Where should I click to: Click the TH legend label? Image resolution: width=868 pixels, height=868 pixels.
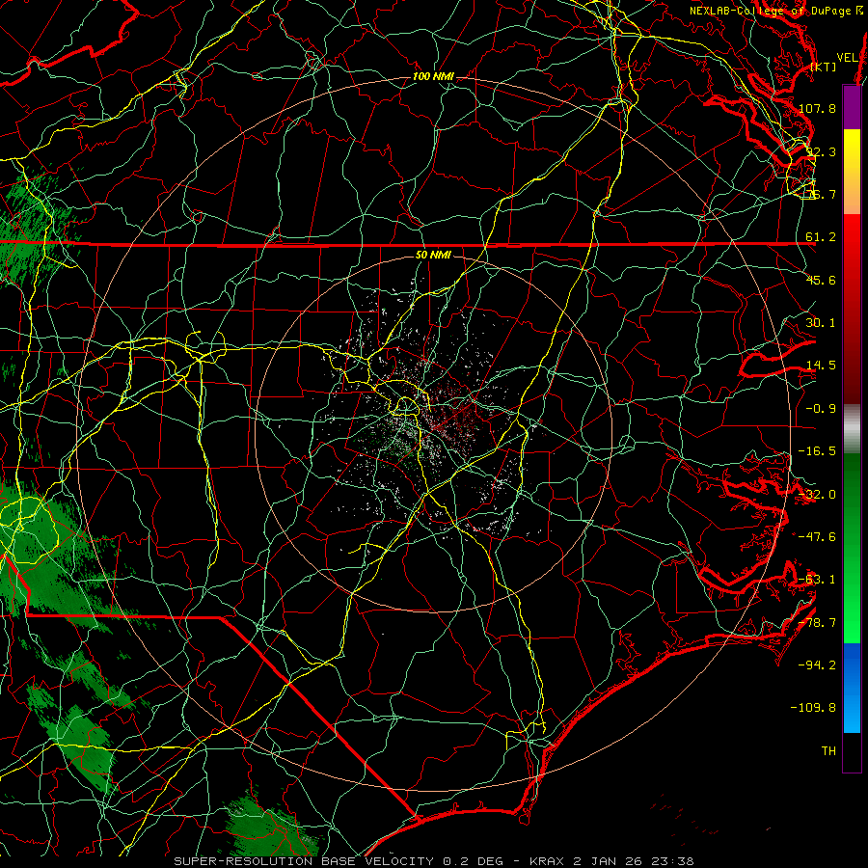pos(828,750)
